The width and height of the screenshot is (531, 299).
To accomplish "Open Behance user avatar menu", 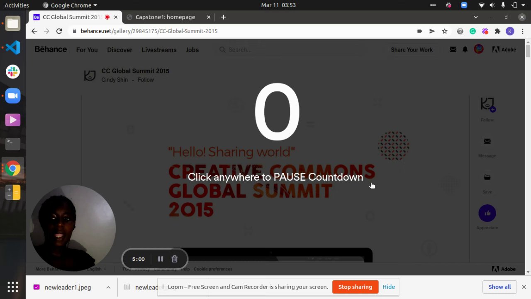I will [479, 49].
